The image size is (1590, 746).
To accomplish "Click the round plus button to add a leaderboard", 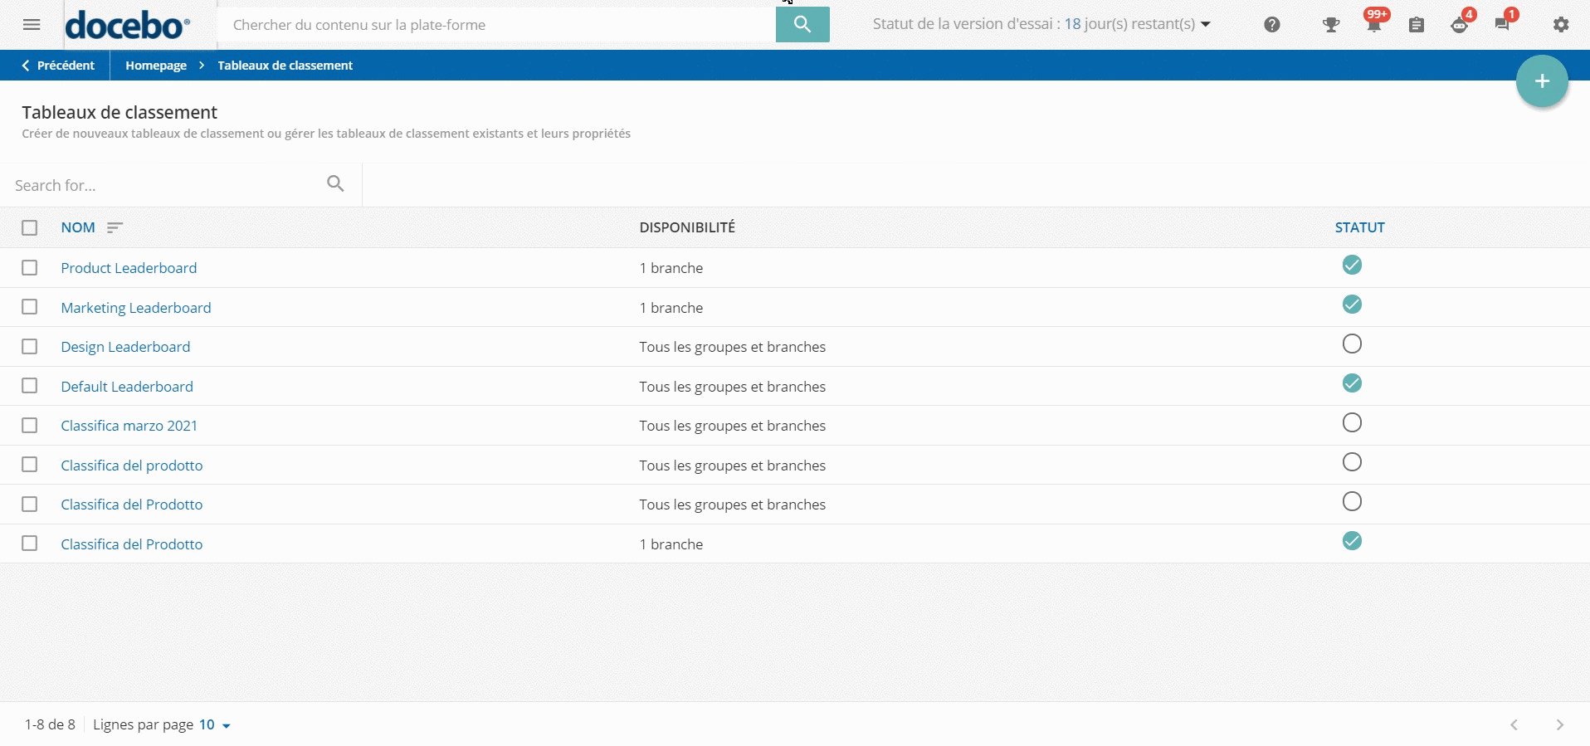I will tap(1542, 81).
